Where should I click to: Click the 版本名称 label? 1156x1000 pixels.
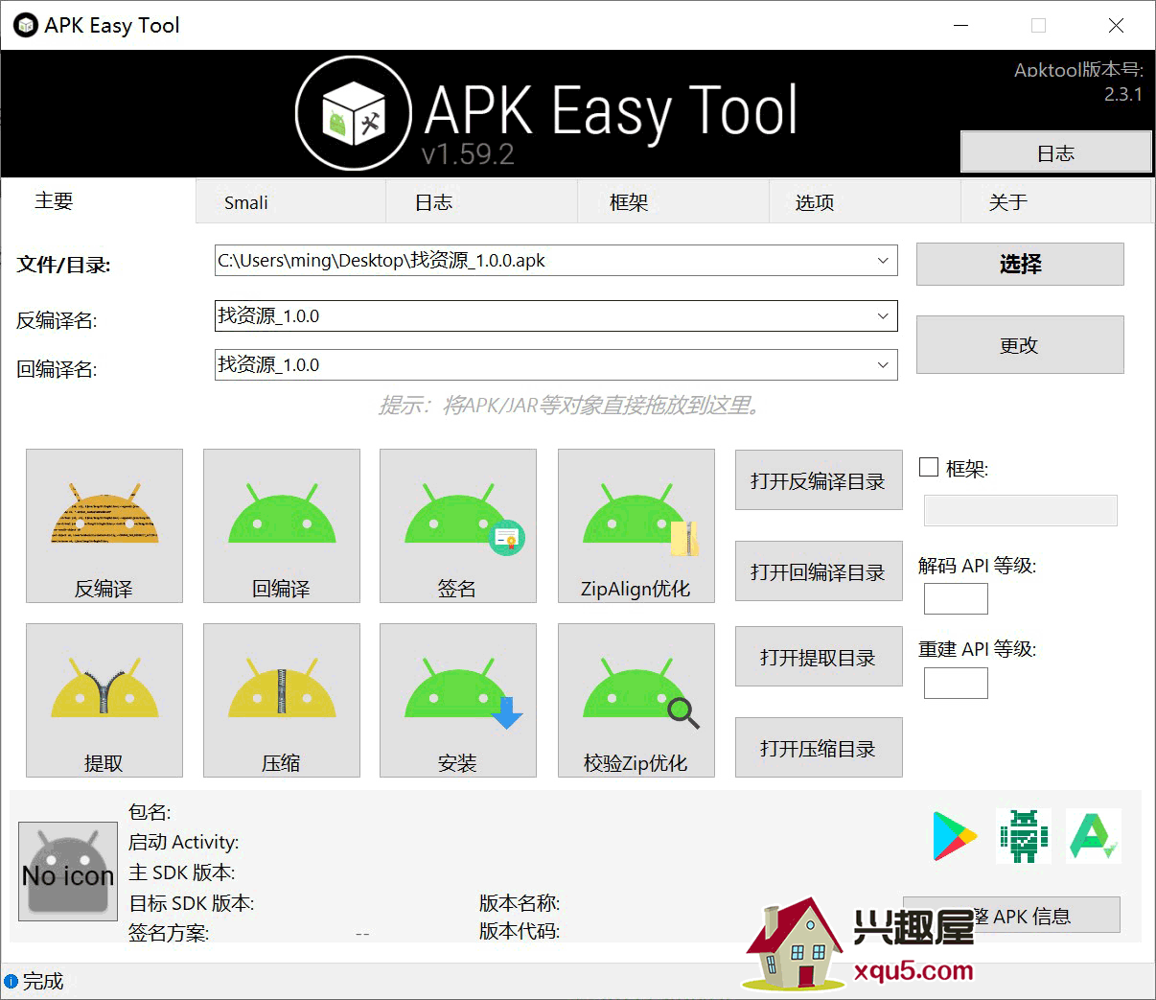point(520,903)
